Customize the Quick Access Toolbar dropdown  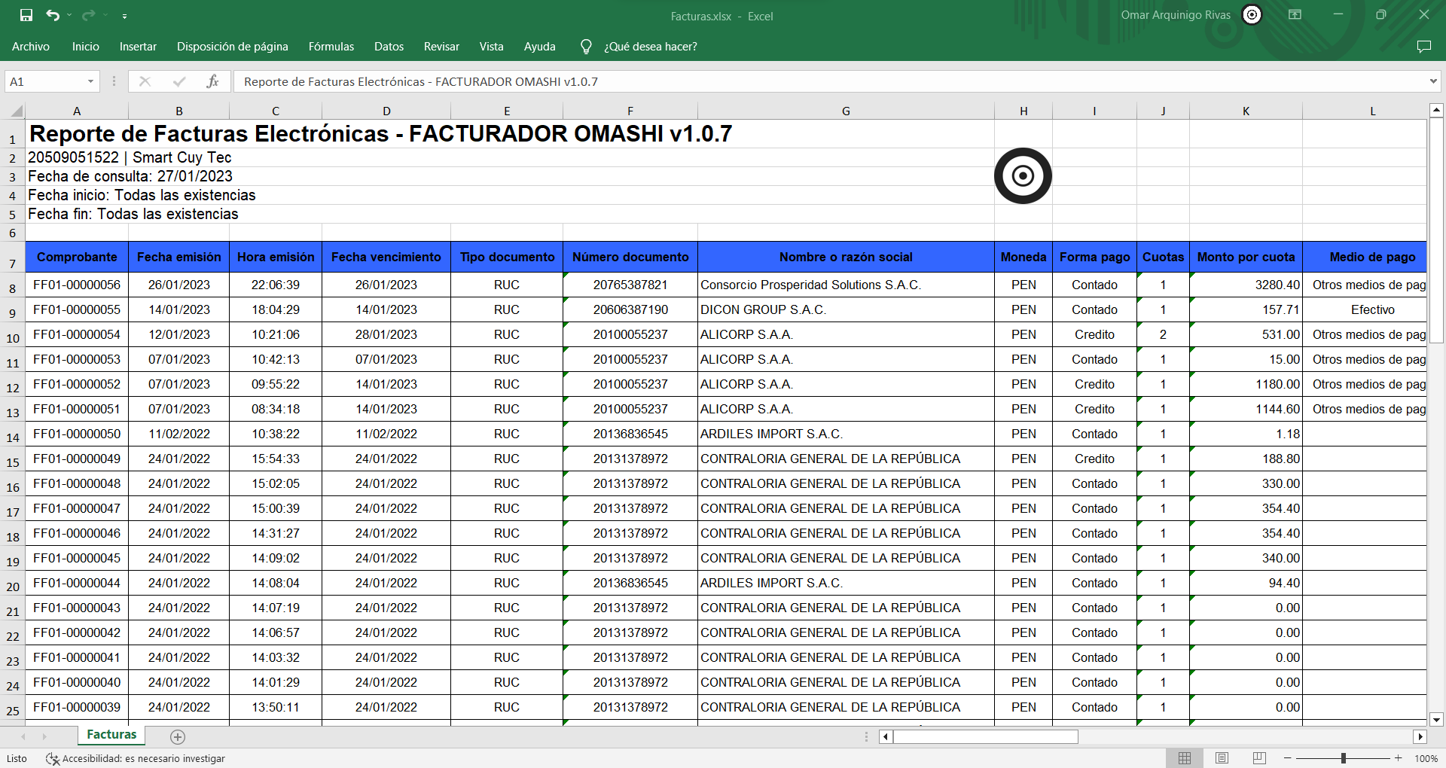124,16
